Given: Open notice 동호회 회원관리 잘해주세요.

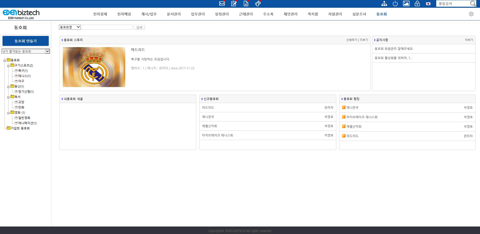Looking at the screenshot, I should tap(394, 49).
